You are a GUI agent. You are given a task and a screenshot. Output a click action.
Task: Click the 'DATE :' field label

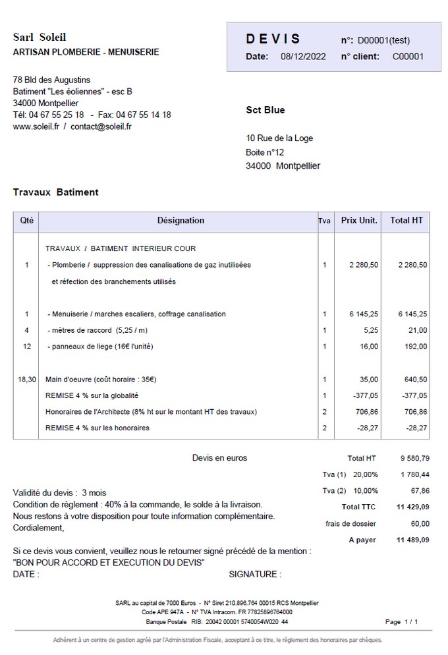[26, 575]
